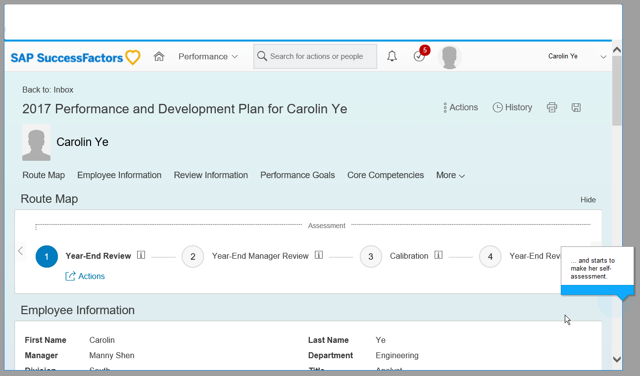Screen dimensions: 640x376
Task: Open the Actions menu in form header
Action: point(461,107)
